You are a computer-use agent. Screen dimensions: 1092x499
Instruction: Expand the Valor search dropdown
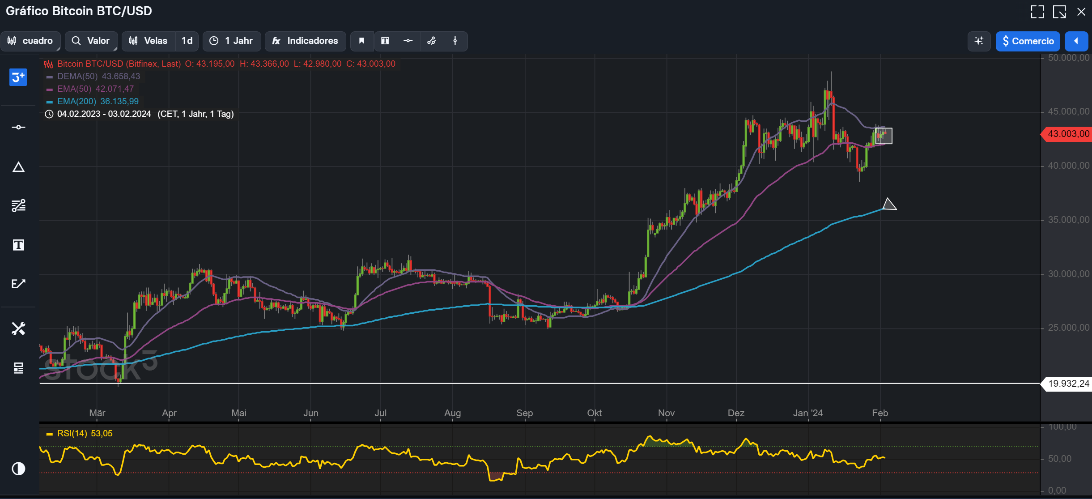point(91,41)
